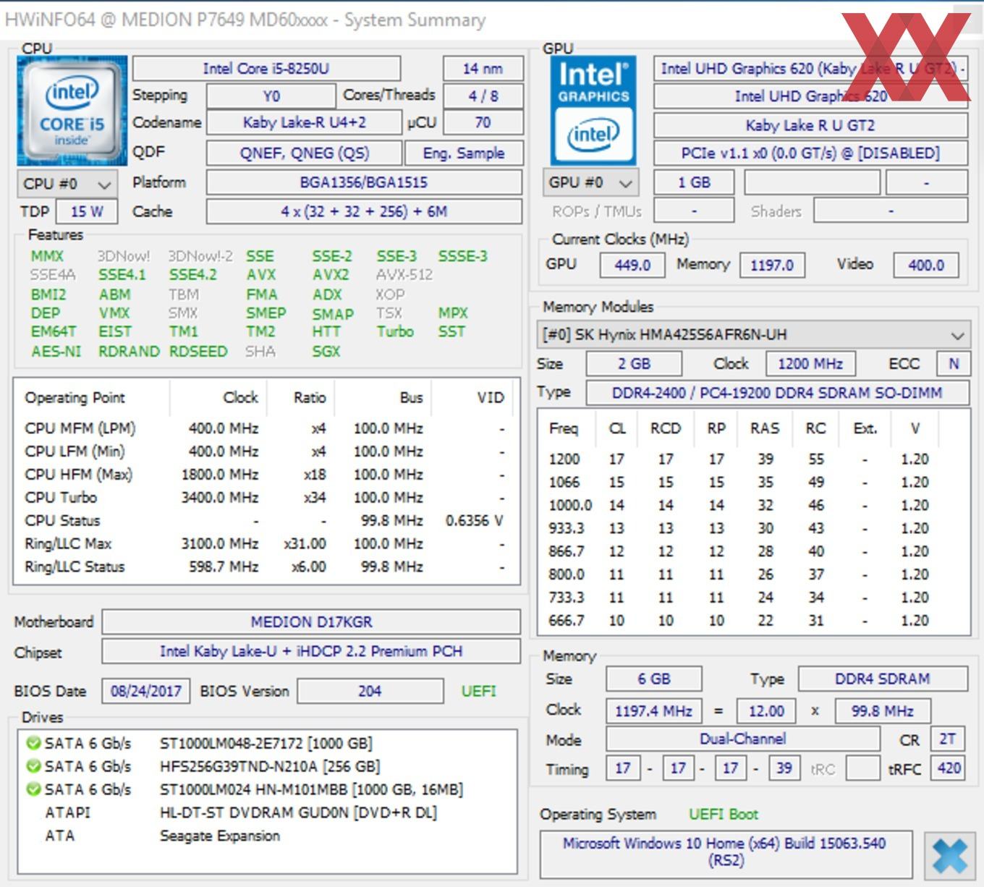Click the memory clock 1197.4 MHz field
The width and height of the screenshot is (984, 887).
pyautogui.click(x=653, y=711)
